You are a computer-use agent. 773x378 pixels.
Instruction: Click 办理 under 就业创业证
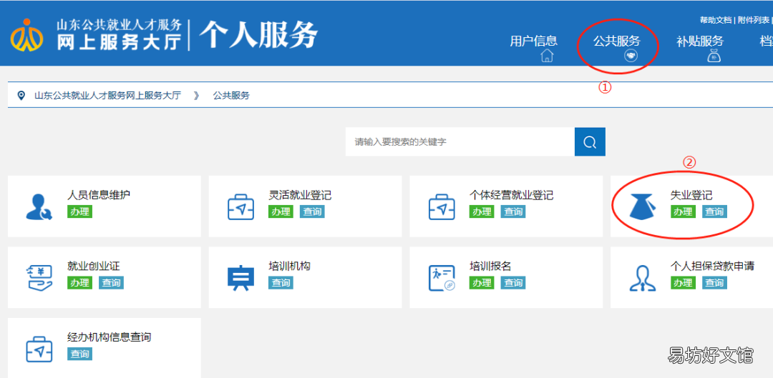[80, 282]
